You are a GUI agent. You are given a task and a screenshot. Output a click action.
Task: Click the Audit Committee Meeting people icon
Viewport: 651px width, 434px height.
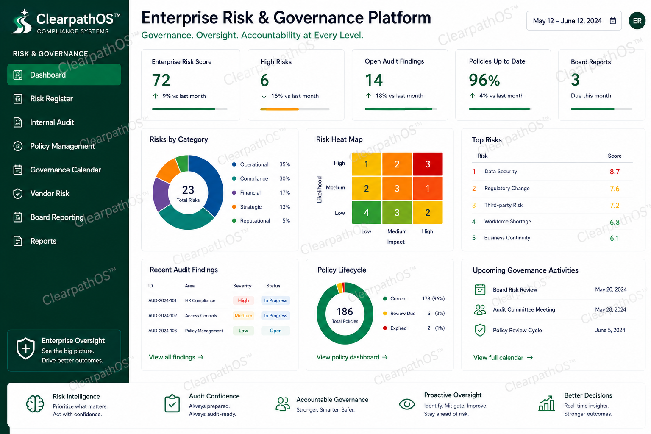[480, 310]
